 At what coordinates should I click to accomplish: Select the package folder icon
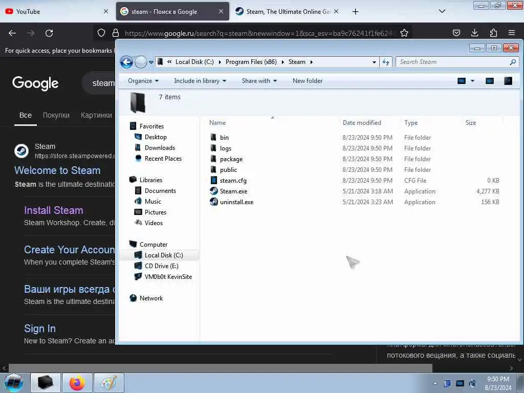213,159
